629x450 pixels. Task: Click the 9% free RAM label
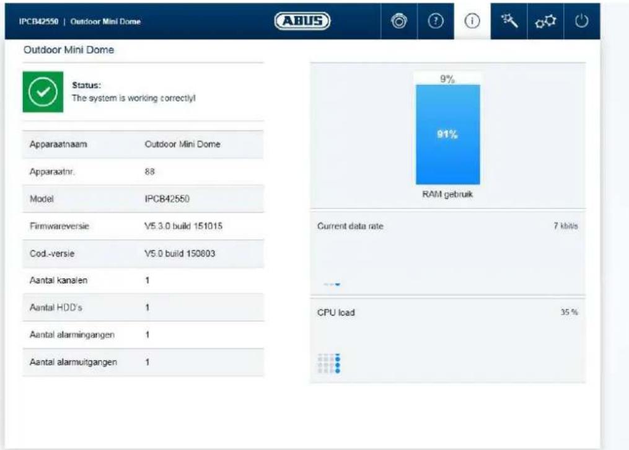447,79
